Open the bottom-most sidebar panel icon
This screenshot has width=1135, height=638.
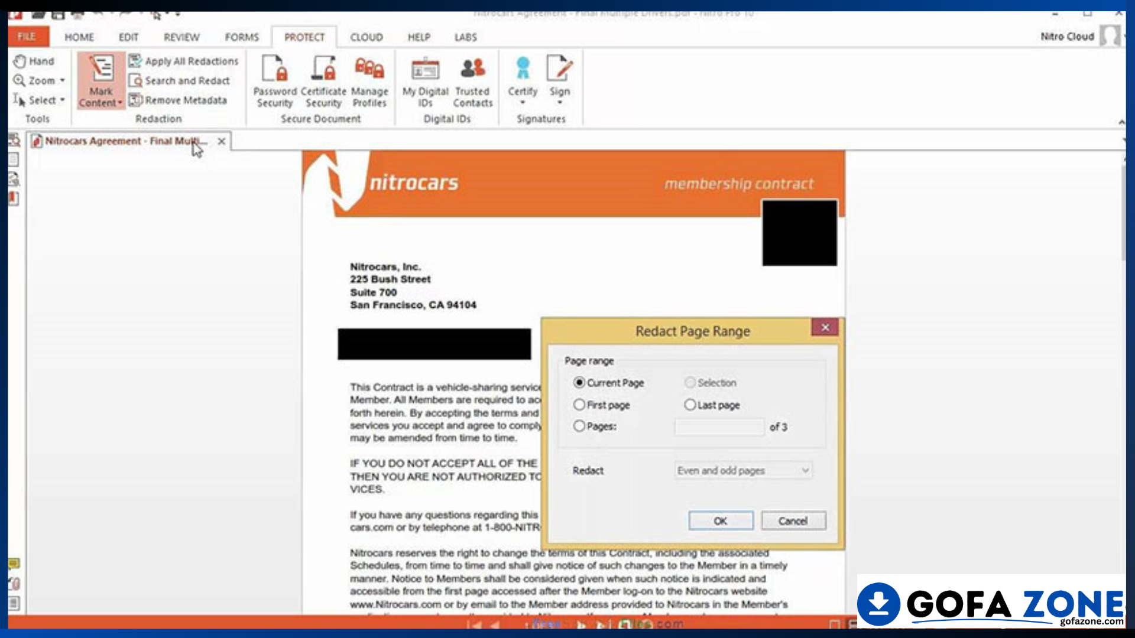point(14,603)
